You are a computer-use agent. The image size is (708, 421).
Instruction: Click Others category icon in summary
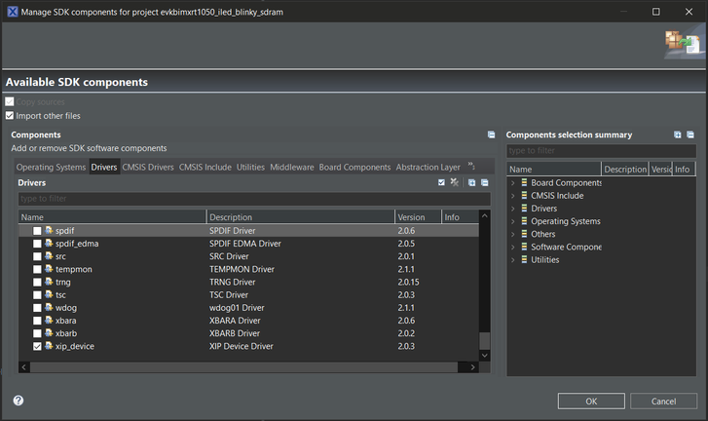(524, 234)
